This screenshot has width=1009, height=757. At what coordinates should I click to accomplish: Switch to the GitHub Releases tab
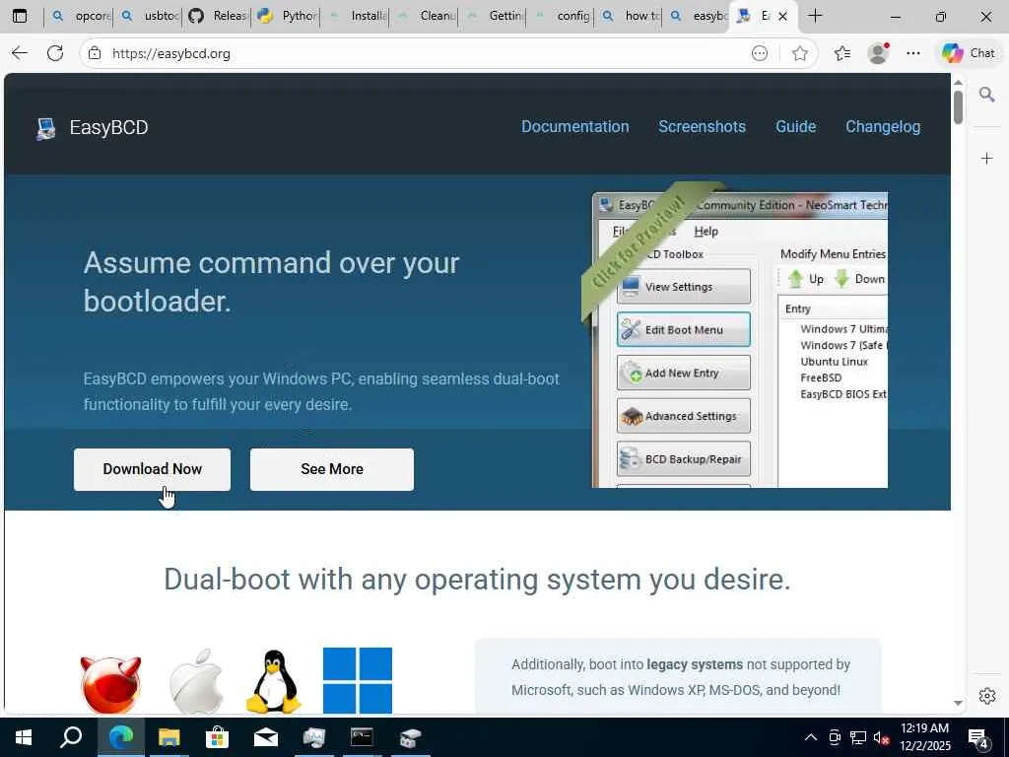pos(218,16)
